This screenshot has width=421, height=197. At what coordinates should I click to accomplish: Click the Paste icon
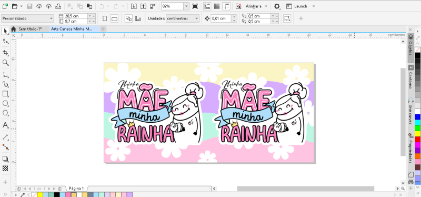click(x=89, y=6)
